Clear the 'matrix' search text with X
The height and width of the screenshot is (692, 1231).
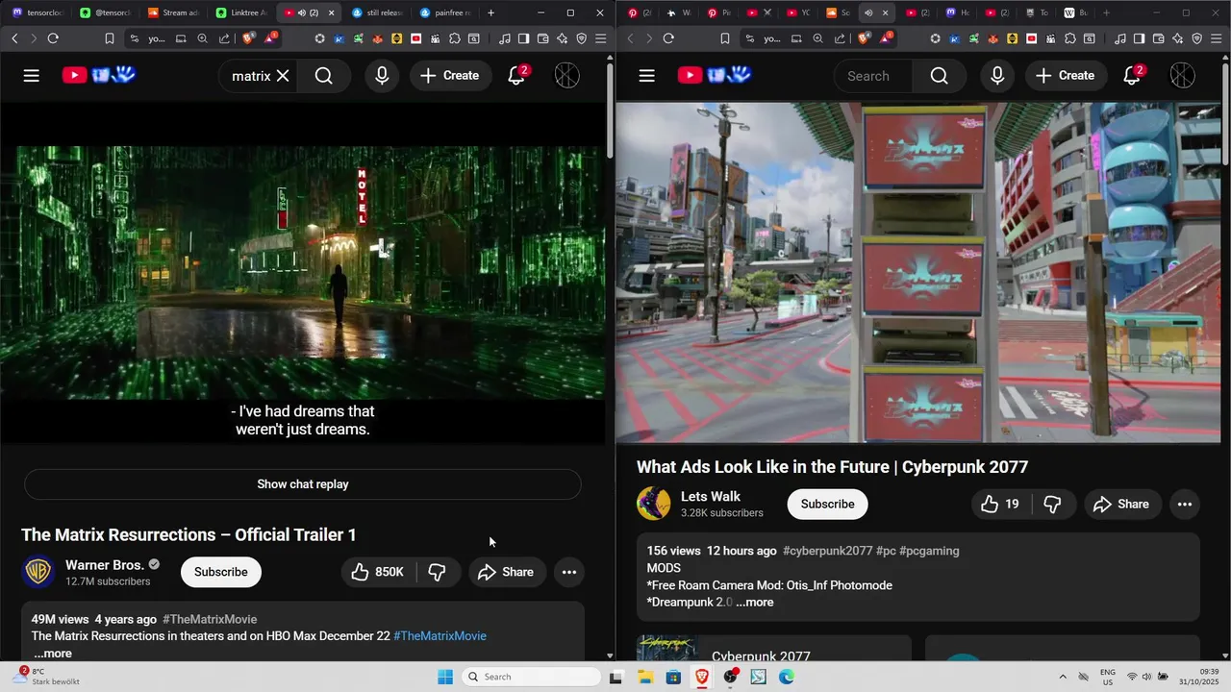point(283,76)
